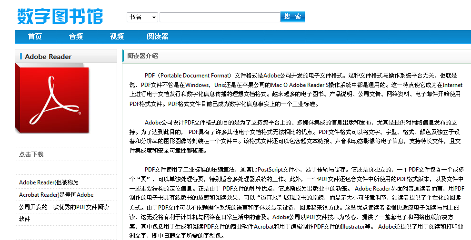The height and width of the screenshot is (240, 471).
Task: Click the paragraph starting 'Adobe公司设计PDF文件格式'
Action: 295,136
